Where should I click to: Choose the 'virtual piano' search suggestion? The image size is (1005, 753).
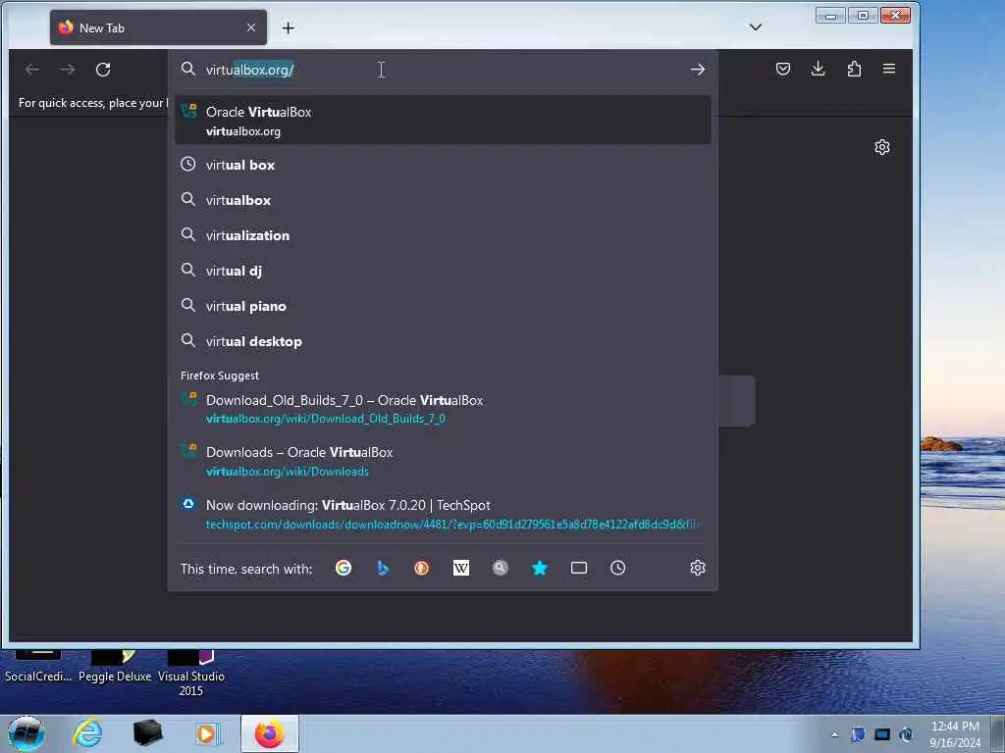click(x=443, y=306)
